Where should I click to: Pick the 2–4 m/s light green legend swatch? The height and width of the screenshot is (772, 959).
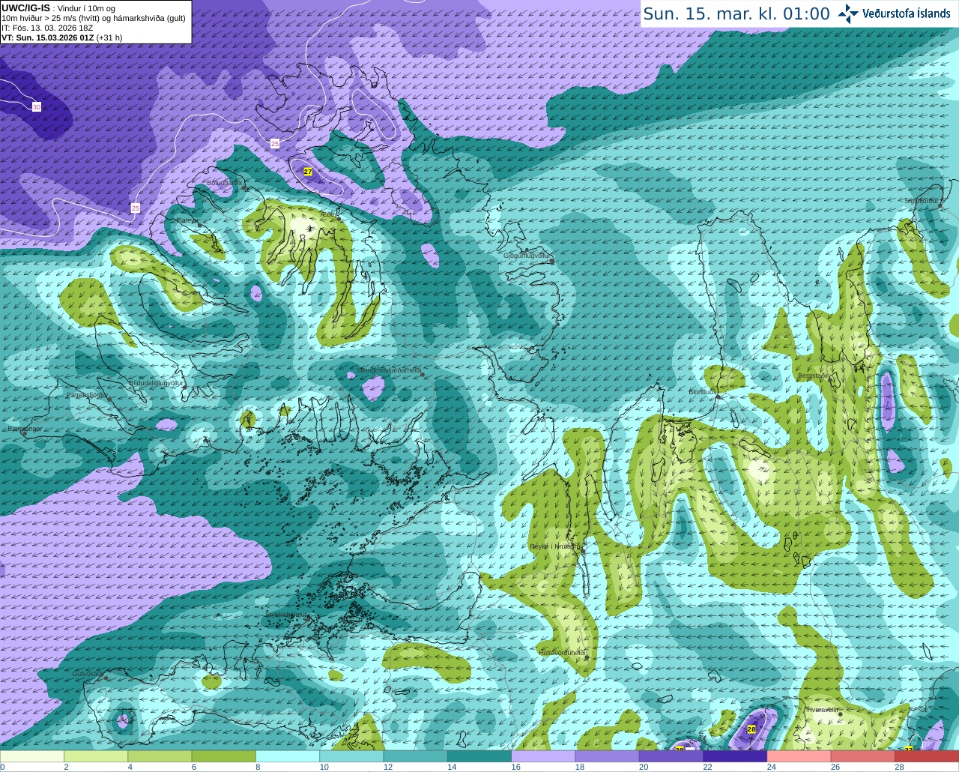(96, 756)
